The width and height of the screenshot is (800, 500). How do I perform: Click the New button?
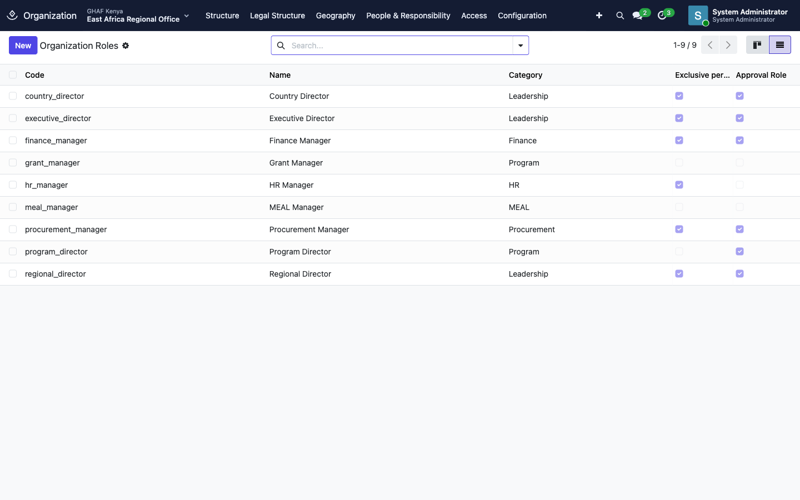(x=23, y=46)
